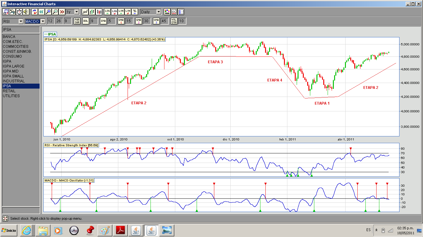
Task: Open the color palette settings icon
Action: pyautogui.click(x=167, y=12)
